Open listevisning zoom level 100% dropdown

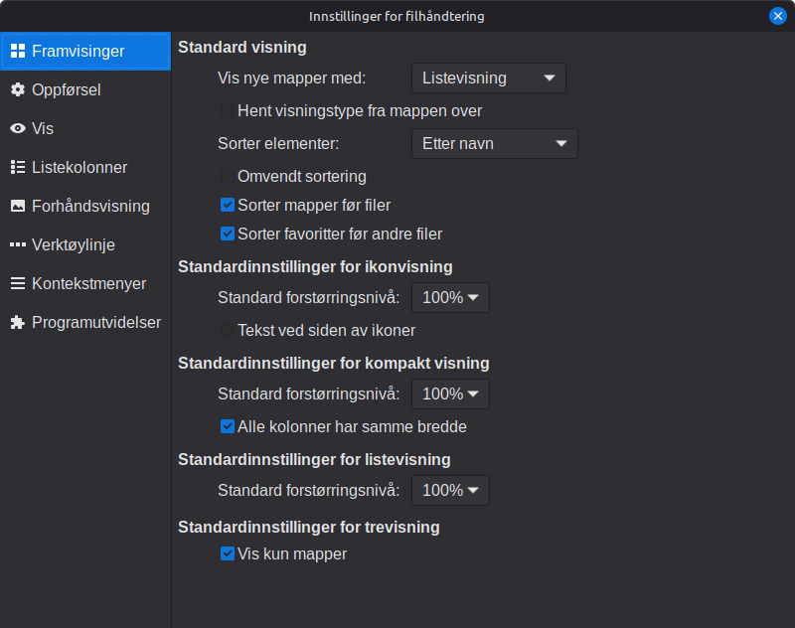pos(450,490)
